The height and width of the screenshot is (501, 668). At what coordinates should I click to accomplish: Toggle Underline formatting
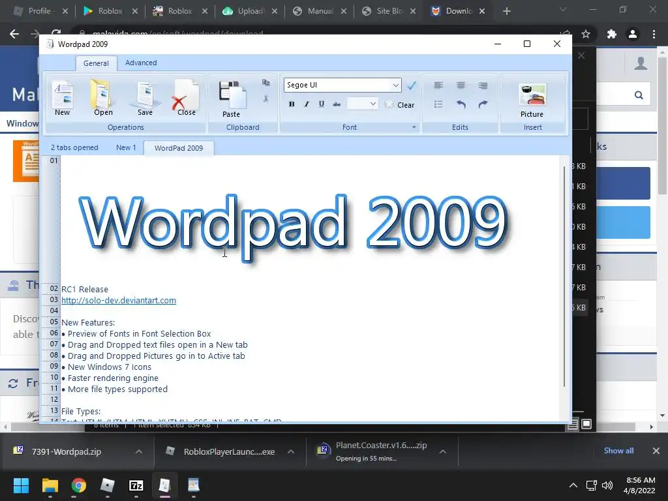tap(321, 104)
